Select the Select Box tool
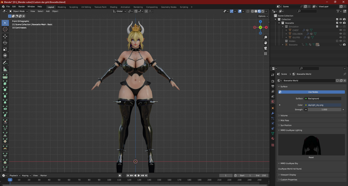The width and height of the screenshot is (348, 186). 5,23
